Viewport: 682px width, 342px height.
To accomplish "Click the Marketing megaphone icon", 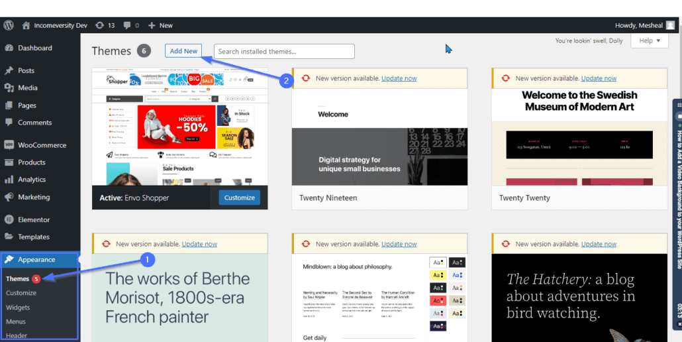I will click(9, 197).
